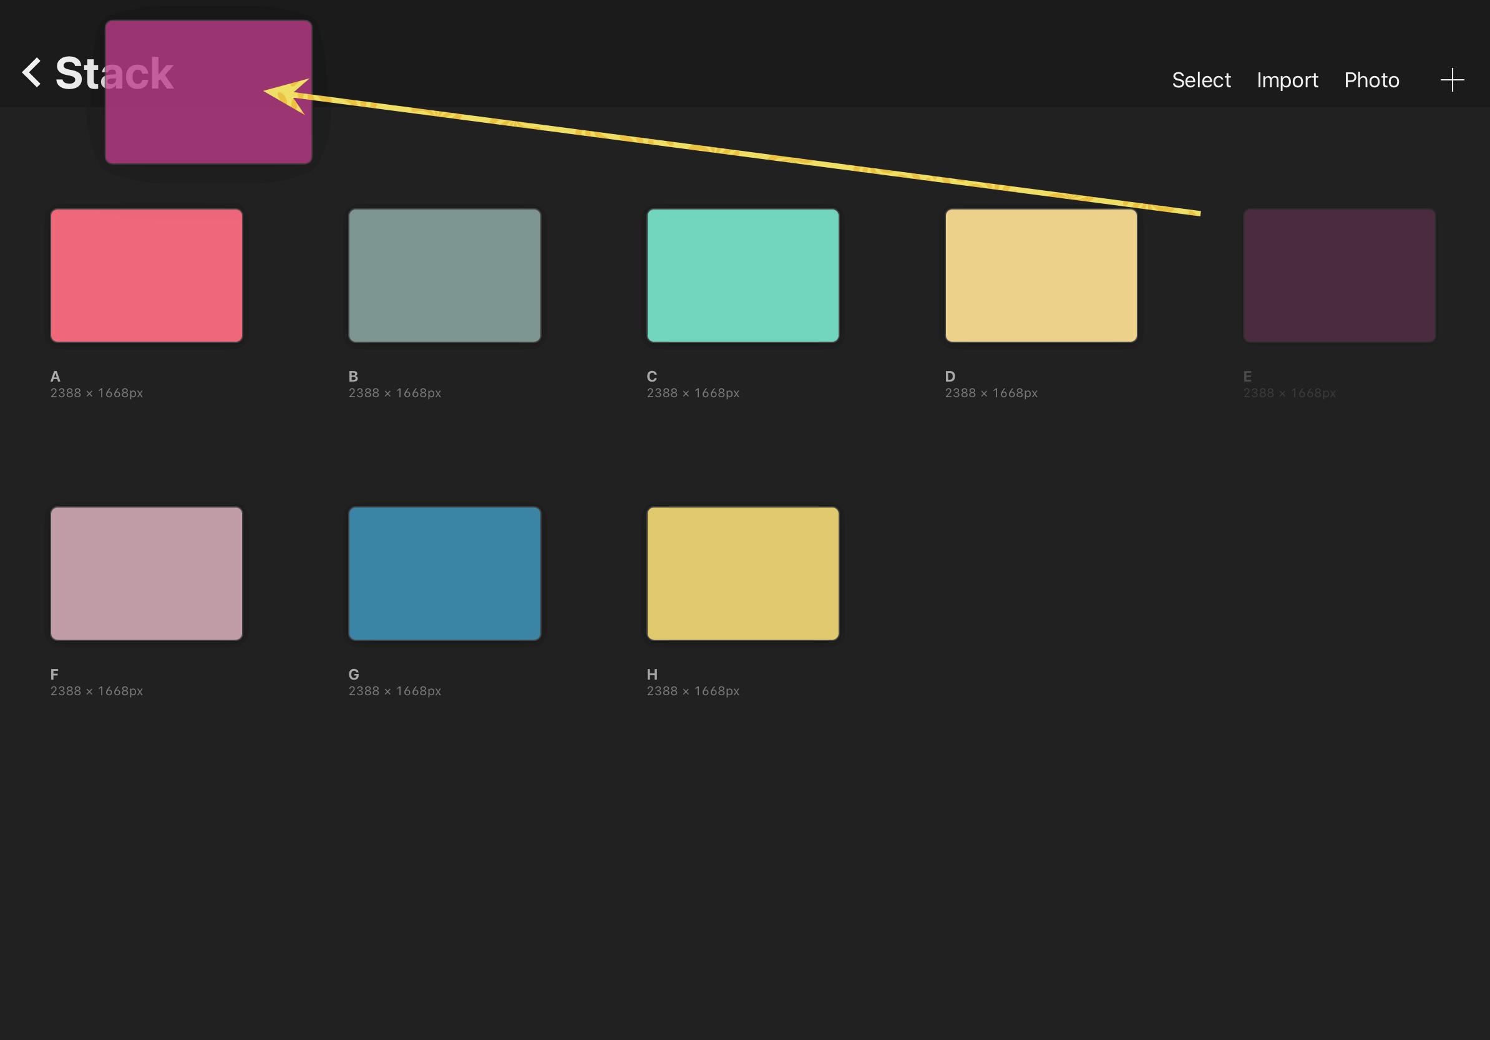Tap the plus icon to create new canvas
The image size is (1490, 1040).
(x=1453, y=80)
